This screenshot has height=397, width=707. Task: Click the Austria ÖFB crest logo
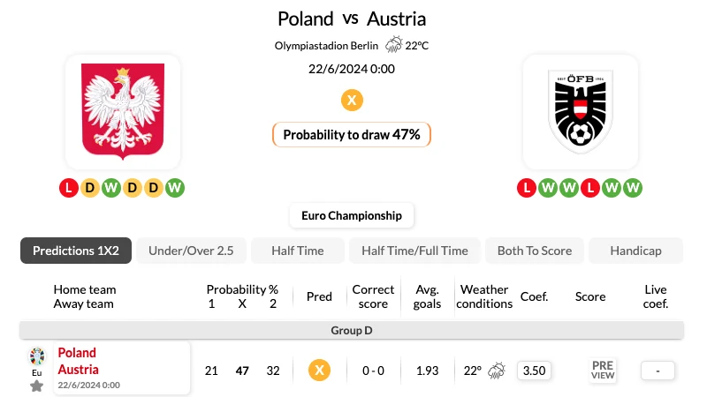(581, 112)
